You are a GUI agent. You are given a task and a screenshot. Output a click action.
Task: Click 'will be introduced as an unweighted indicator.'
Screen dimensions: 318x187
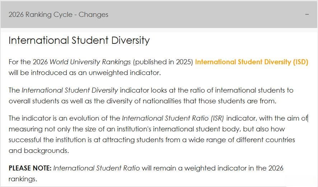point(85,73)
